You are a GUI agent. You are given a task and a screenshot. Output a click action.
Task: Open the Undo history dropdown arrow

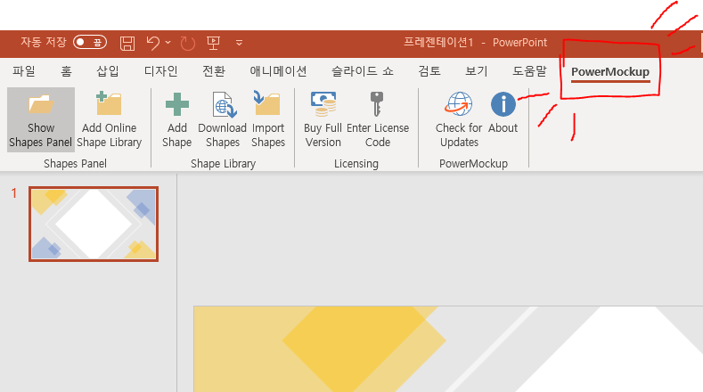(168, 43)
